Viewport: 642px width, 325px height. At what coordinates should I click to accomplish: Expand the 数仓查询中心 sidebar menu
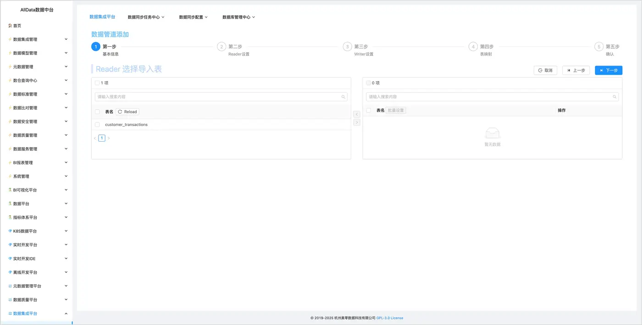[x=66, y=81]
